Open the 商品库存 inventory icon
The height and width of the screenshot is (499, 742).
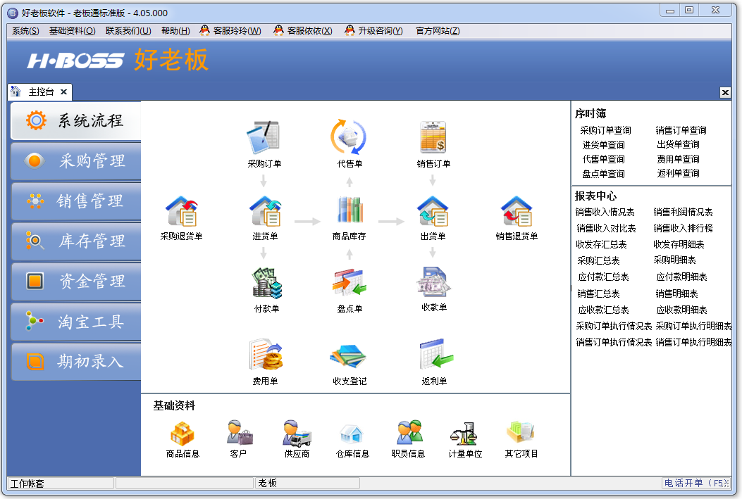[x=350, y=210]
